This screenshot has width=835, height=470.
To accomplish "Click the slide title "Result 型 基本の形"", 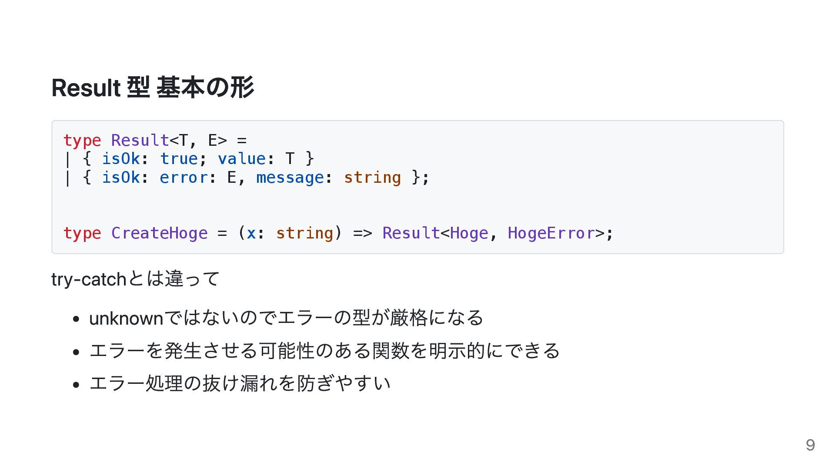I will [x=153, y=87].
